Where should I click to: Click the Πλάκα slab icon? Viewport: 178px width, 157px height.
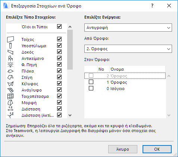[x=10, y=71]
